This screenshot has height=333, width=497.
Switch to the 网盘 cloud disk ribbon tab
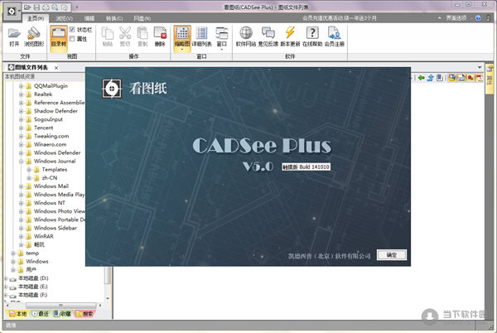click(x=142, y=18)
